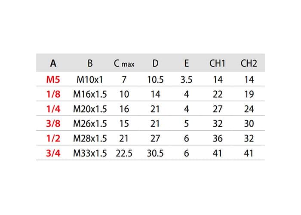Image resolution: width=301 pixels, height=215 pixels.
Task: Select the 30.5 value in column D
Action: (155, 153)
